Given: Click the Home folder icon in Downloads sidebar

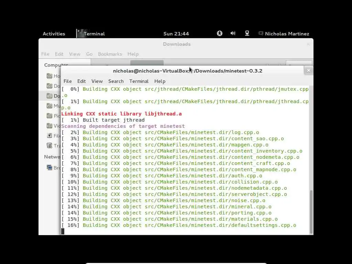Looking at the screenshot, I should 49,76.
